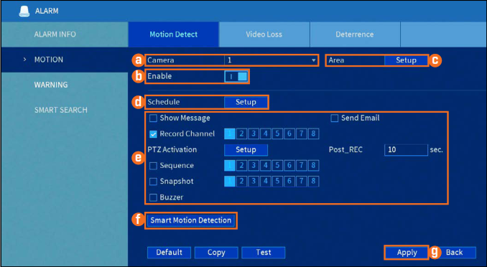Click the Smart Motion Detection button

[190, 220]
